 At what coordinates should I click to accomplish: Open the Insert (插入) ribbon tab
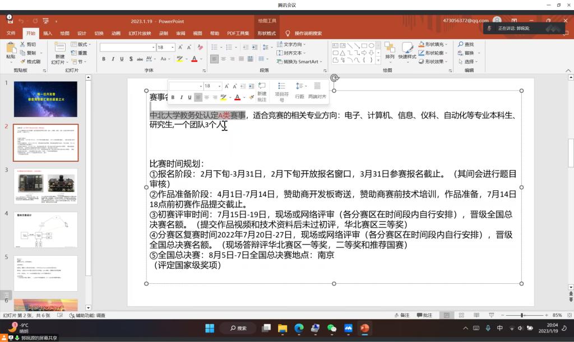point(48,33)
